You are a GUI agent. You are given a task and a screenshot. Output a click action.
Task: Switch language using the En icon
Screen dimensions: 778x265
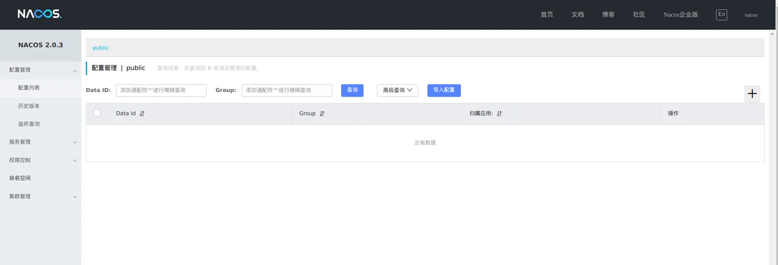point(721,14)
